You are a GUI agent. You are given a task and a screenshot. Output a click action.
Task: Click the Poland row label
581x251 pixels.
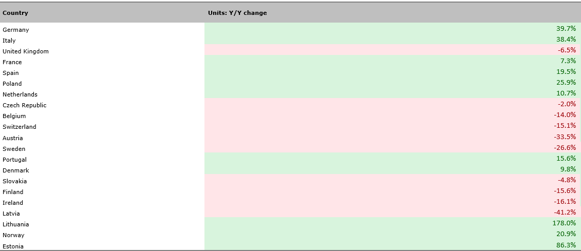12,84
